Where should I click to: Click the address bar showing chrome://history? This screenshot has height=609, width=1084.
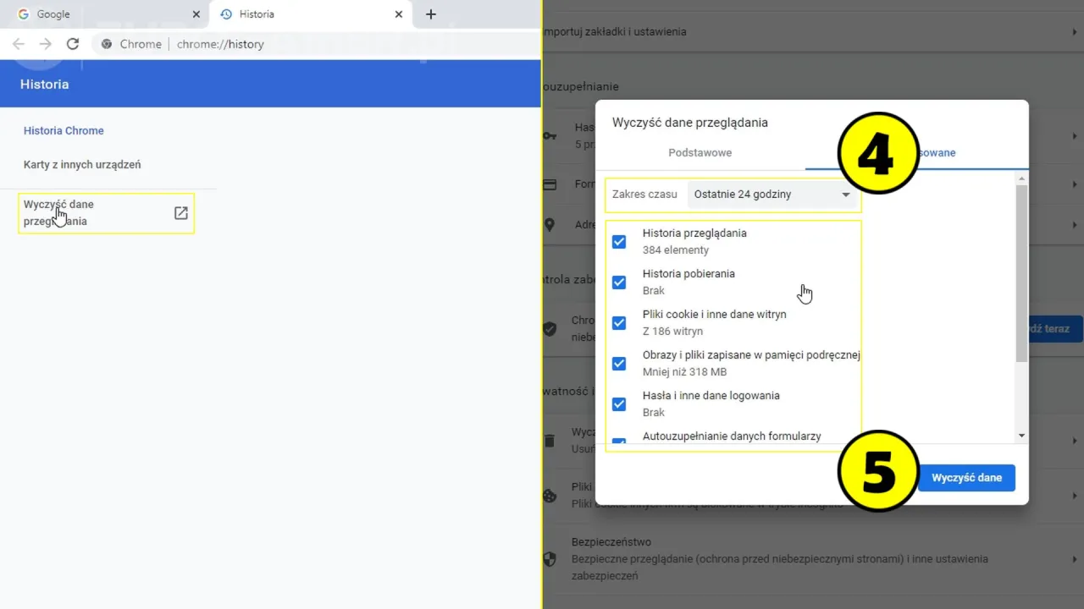coord(220,43)
